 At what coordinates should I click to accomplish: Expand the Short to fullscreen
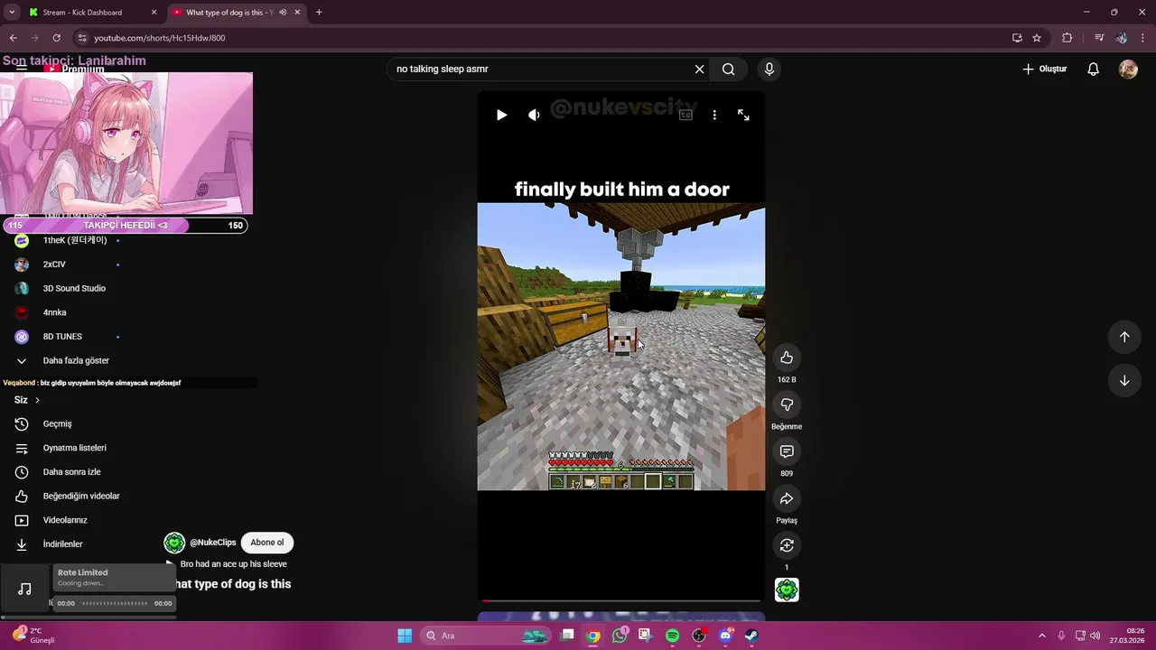point(743,115)
